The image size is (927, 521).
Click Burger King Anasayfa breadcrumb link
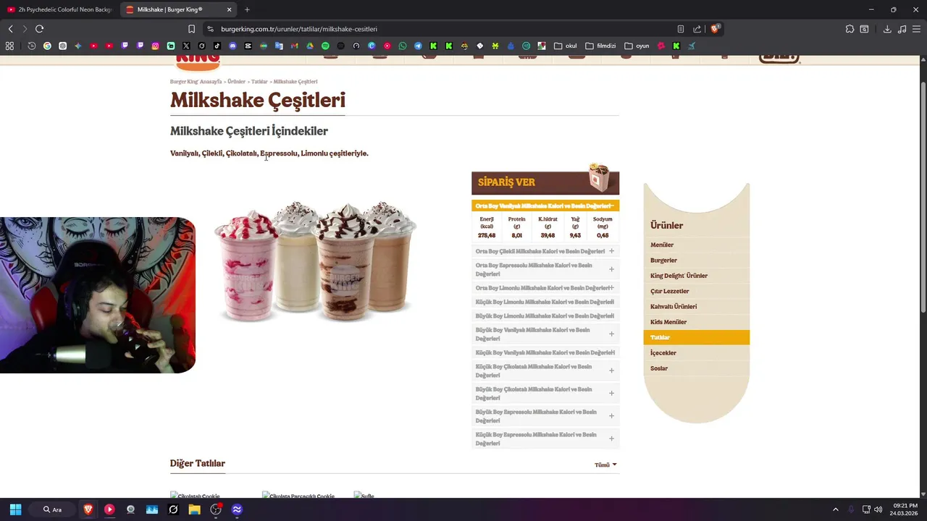pyautogui.click(x=196, y=82)
